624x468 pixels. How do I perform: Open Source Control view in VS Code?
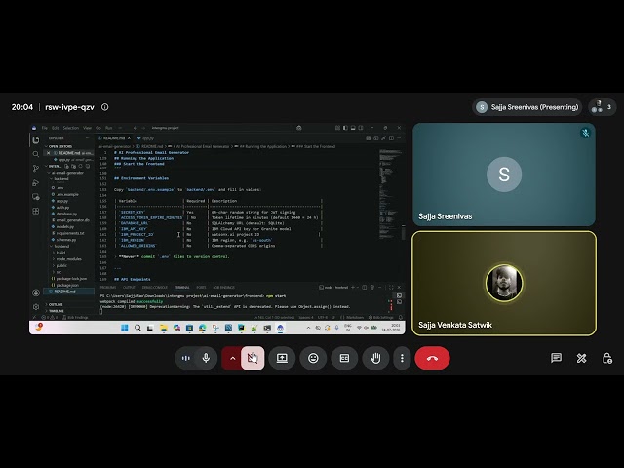click(x=36, y=168)
